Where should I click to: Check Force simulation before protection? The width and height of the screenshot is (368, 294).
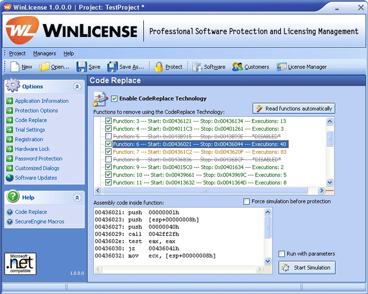pyautogui.click(x=246, y=201)
